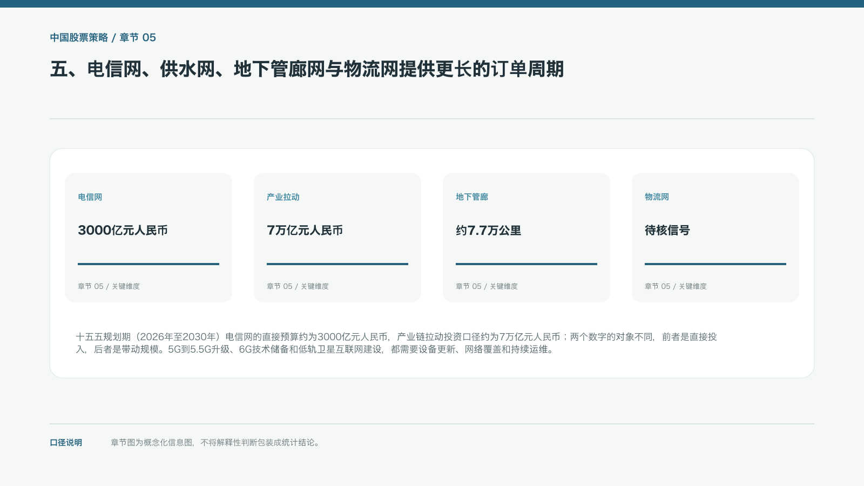Screen dimensions: 864x486
Task: Click the 物流网 card label
Action: coord(657,197)
